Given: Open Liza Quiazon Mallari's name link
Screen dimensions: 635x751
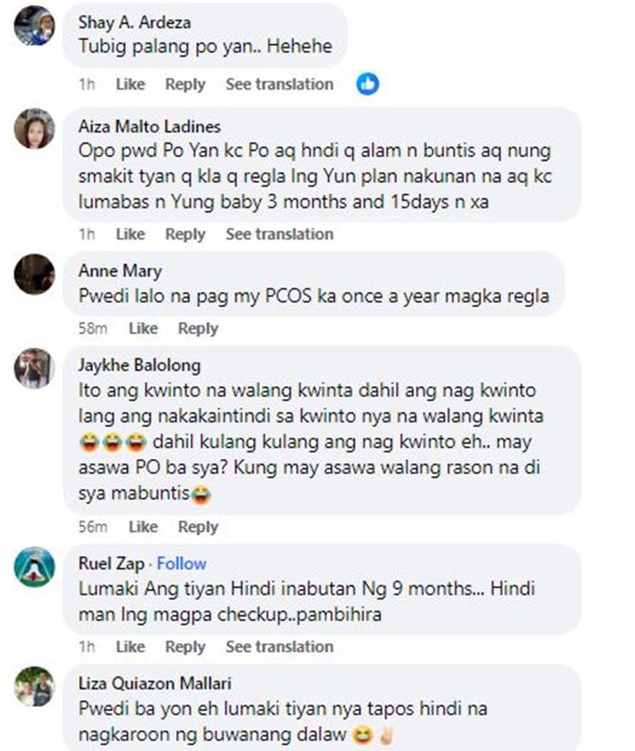Looking at the screenshot, I should click(155, 683).
